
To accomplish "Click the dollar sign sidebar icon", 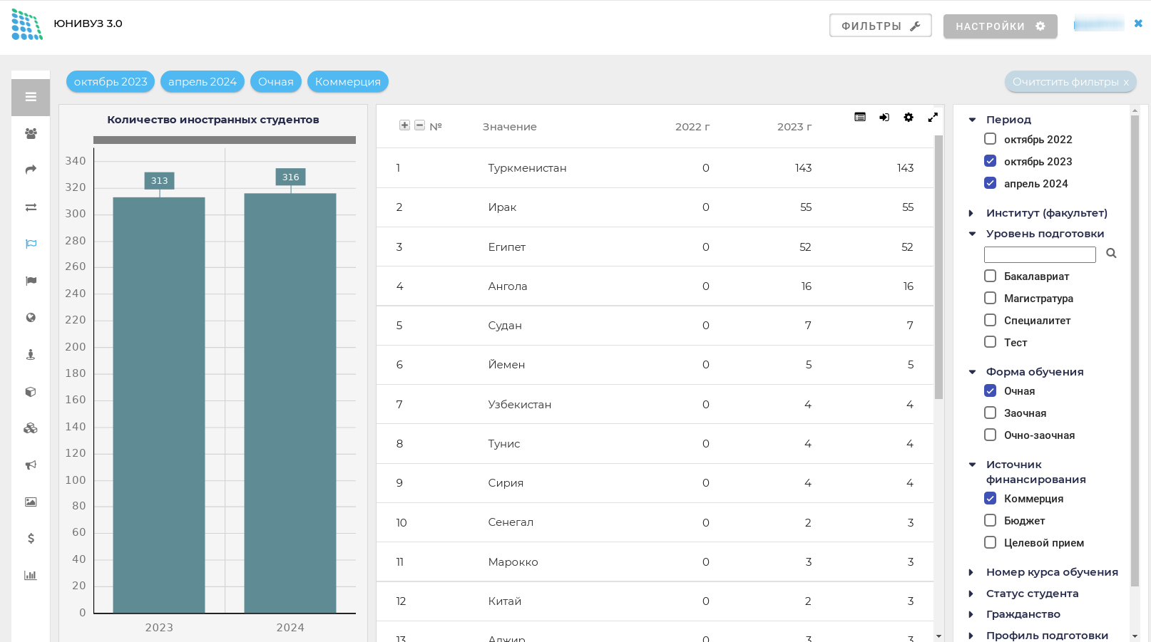I will (31, 538).
